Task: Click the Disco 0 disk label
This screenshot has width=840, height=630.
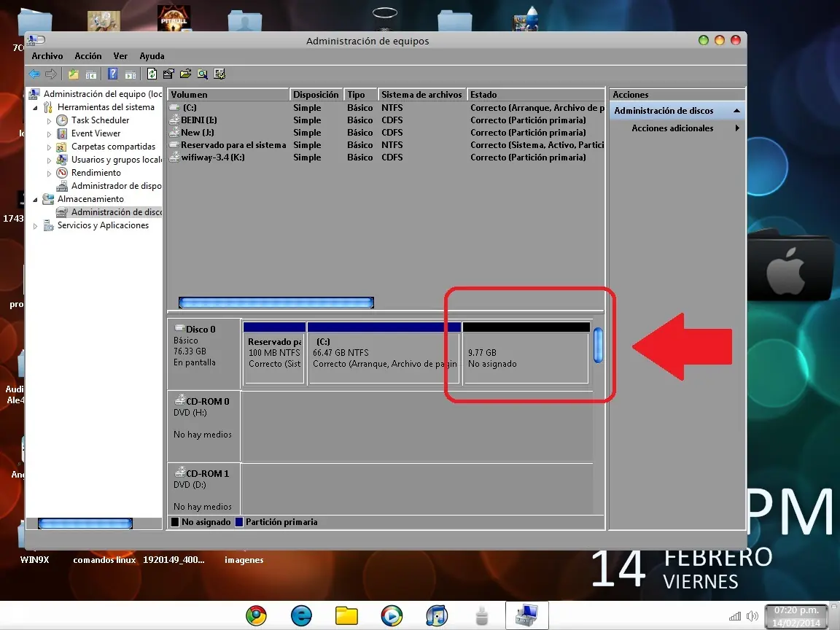Action: point(203,354)
